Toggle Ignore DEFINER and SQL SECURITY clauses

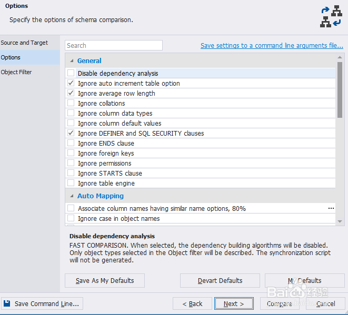point(71,133)
